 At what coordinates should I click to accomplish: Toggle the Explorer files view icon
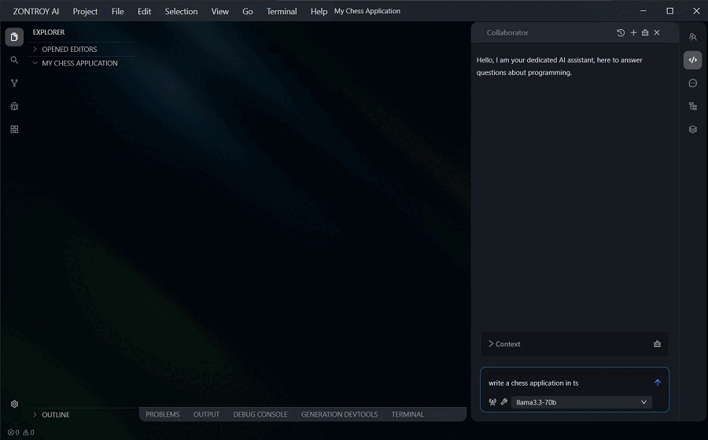14,37
